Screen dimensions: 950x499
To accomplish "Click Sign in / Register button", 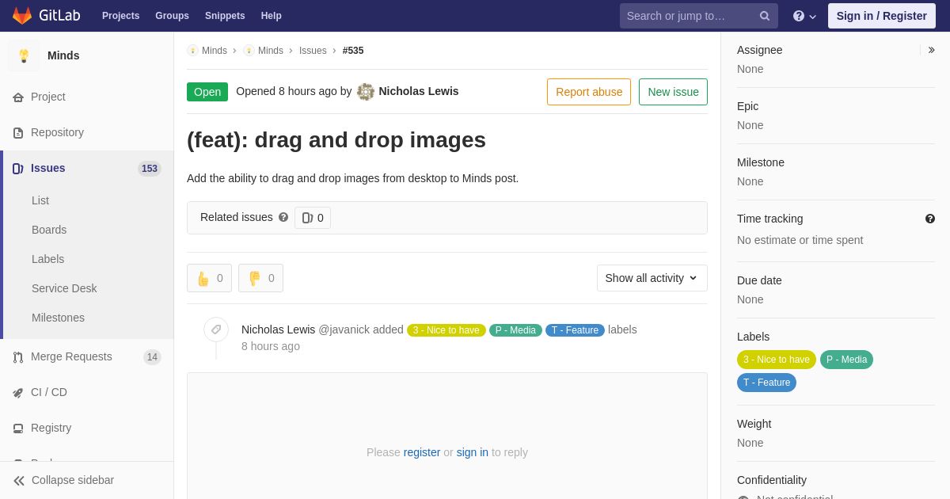I will (882, 16).
